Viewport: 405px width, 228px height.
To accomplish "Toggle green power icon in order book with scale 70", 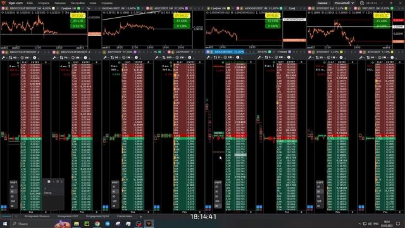I will [x=69, y=63].
